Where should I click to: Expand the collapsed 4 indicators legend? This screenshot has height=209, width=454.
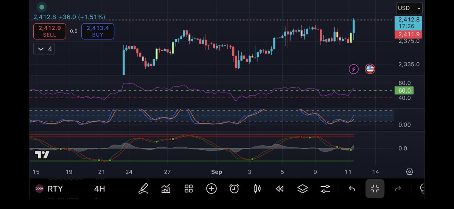44,49
